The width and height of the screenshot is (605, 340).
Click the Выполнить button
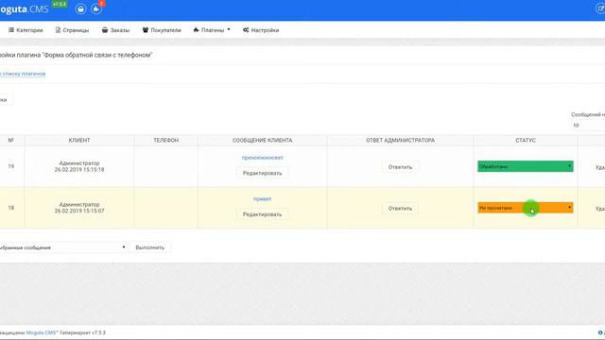pos(150,247)
